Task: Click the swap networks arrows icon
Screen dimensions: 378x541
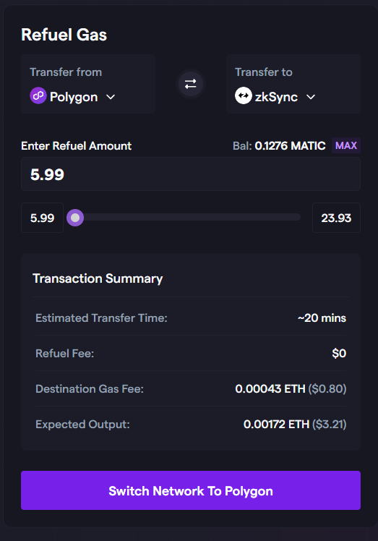Action: pos(190,84)
